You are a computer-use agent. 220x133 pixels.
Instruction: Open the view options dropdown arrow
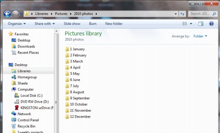(191, 24)
